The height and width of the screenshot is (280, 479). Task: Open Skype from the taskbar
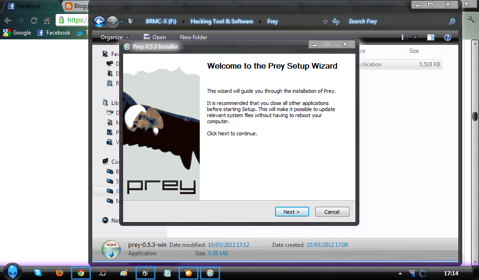(38, 273)
